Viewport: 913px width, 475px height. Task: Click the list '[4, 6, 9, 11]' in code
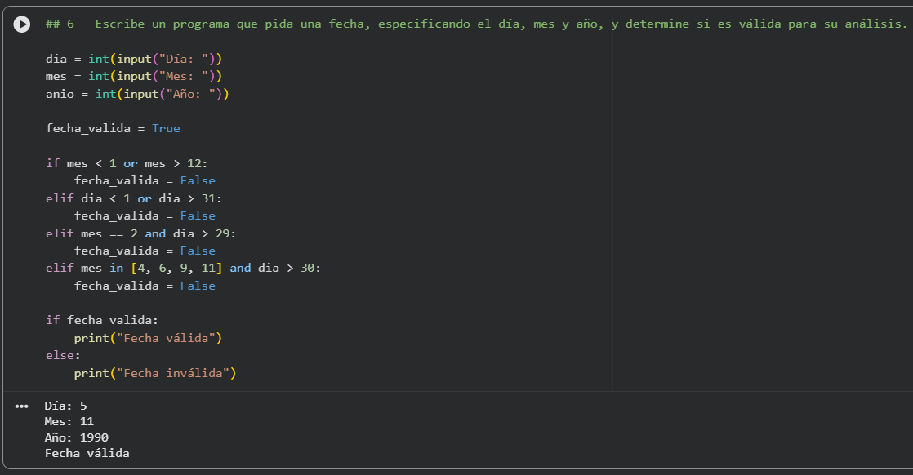click(176, 268)
